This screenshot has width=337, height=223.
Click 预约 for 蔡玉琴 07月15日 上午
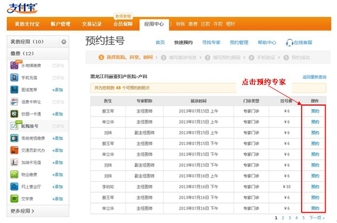315,111
